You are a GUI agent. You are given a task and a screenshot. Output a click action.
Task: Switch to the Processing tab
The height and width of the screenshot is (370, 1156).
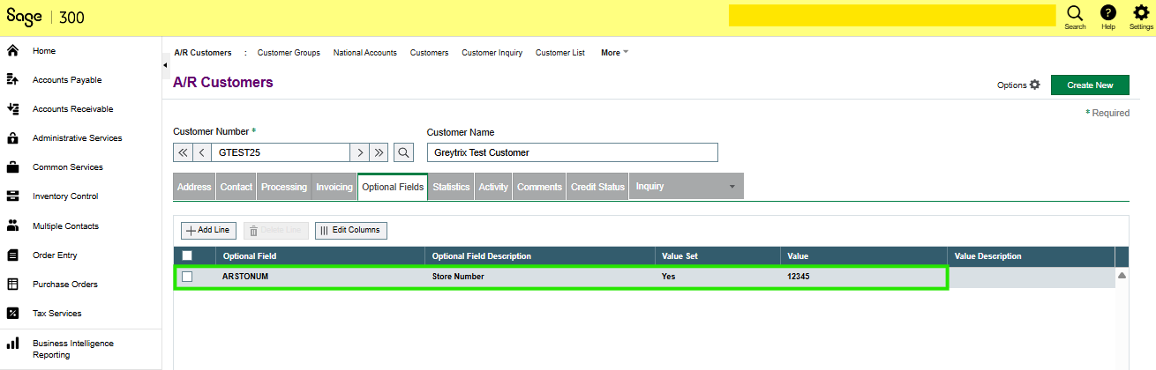(284, 187)
